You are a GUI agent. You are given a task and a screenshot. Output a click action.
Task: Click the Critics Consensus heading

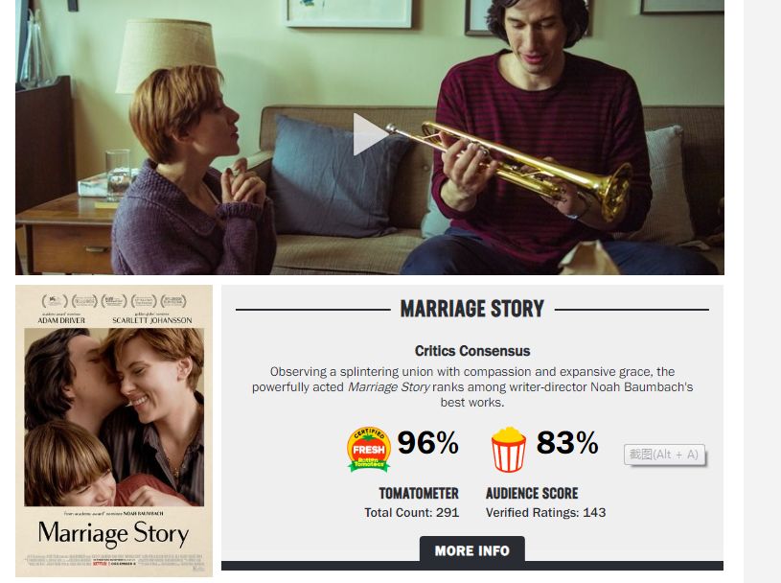tap(472, 351)
